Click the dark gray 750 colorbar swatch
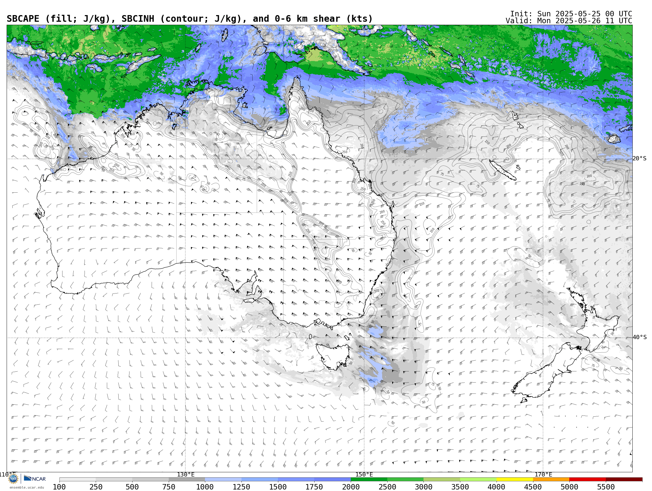Screen dimensions: 652x491 (x=187, y=480)
